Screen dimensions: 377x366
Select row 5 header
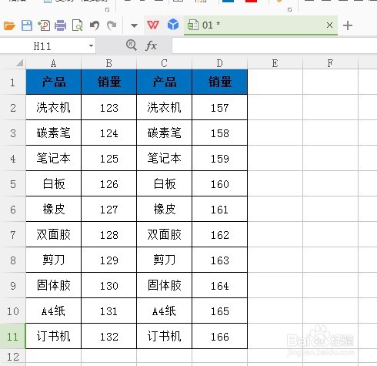pyautogui.click(x=12, y=184)
